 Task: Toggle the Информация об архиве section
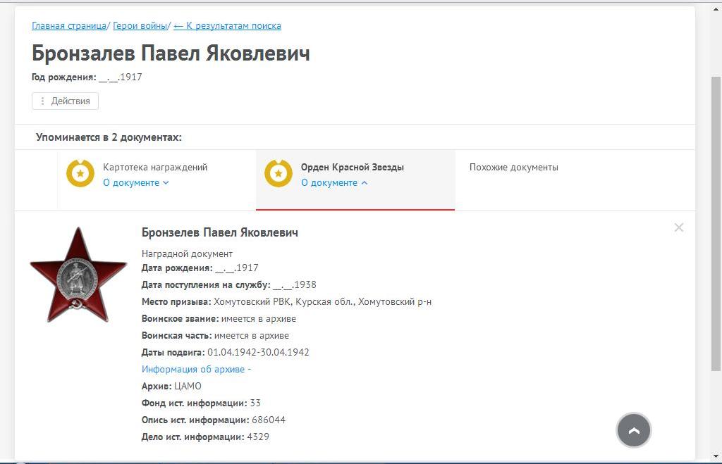[196, 370]
